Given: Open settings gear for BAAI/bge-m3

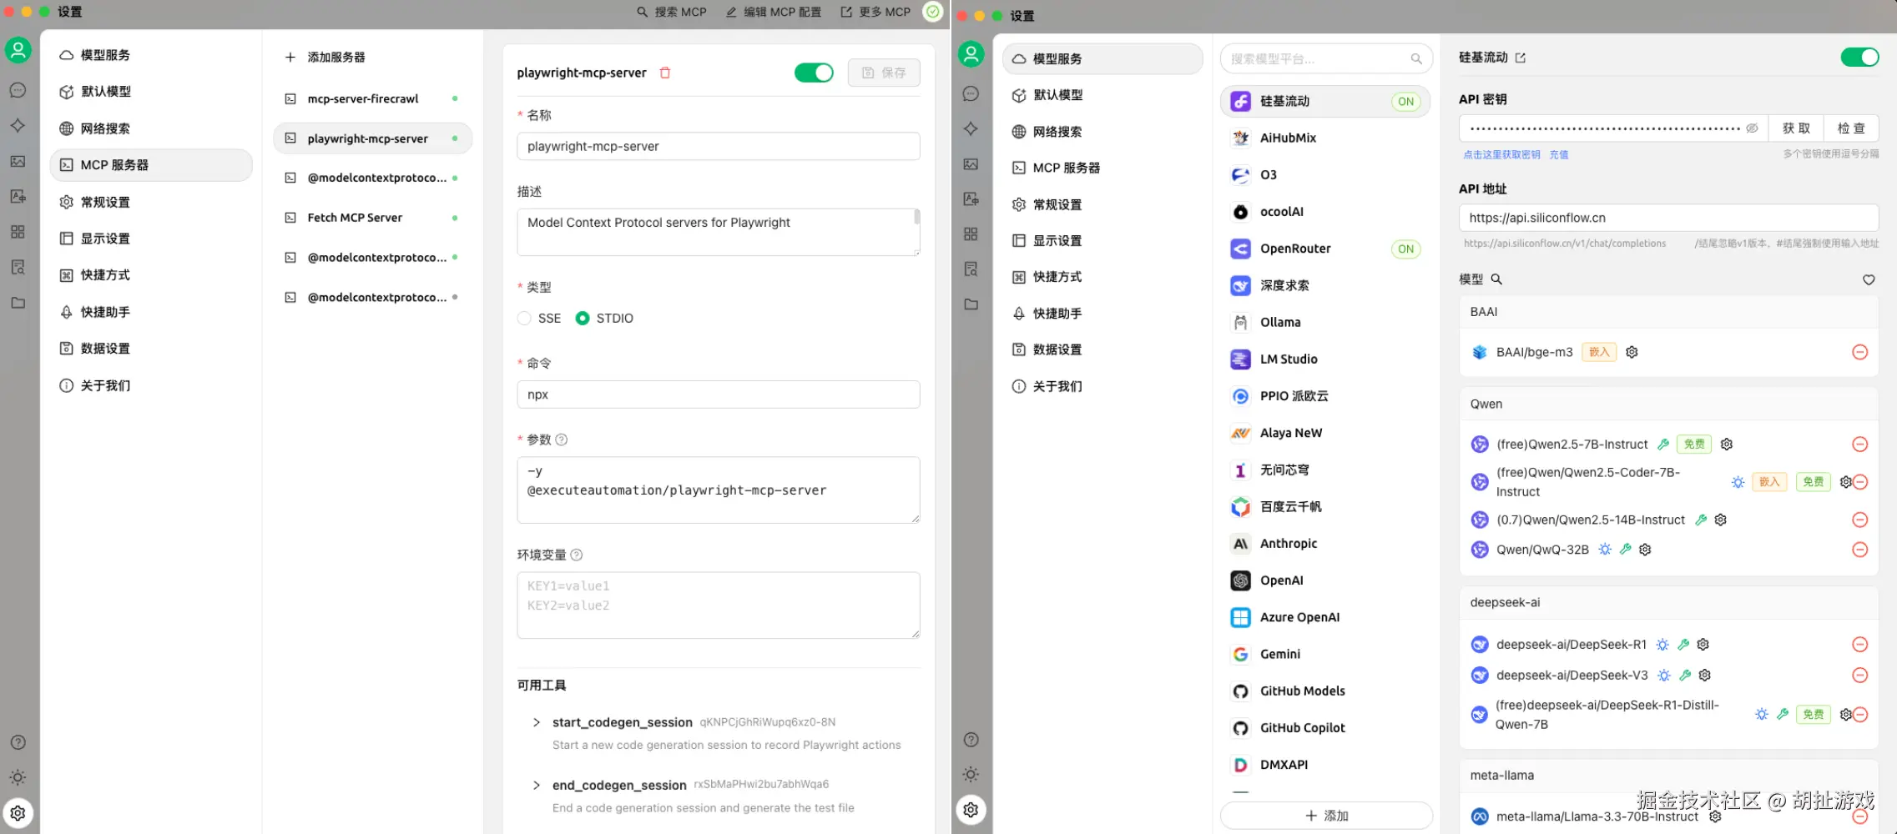Looking at the screenshot, I should pyautogui.click(x=1632, y=352).
